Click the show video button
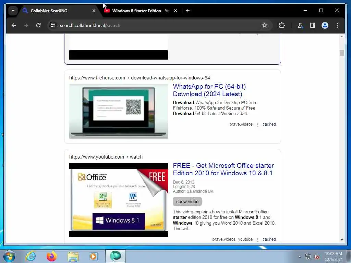 point(187,201)
